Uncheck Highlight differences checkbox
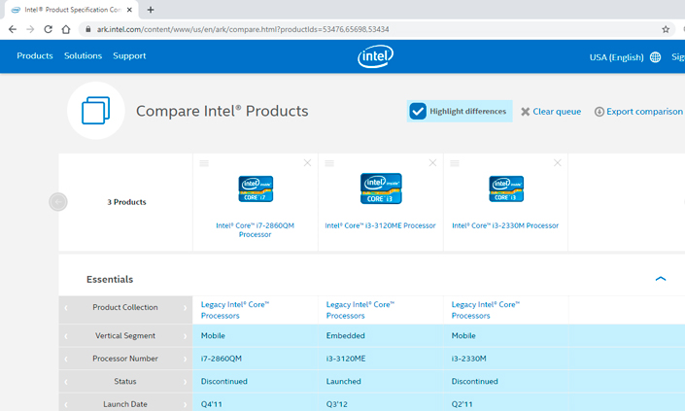This screenshot has height=411, width=685. 418,111
